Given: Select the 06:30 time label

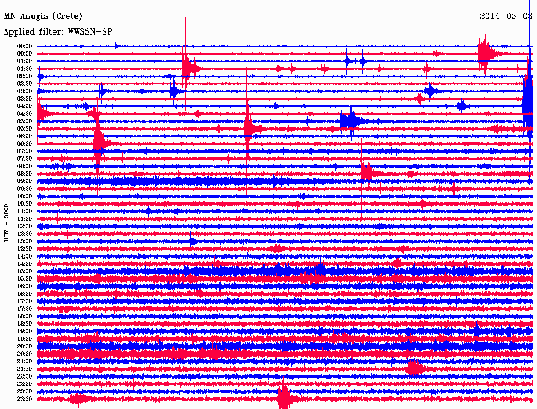Looking at the screenshot, I should [x=25, y=144].
